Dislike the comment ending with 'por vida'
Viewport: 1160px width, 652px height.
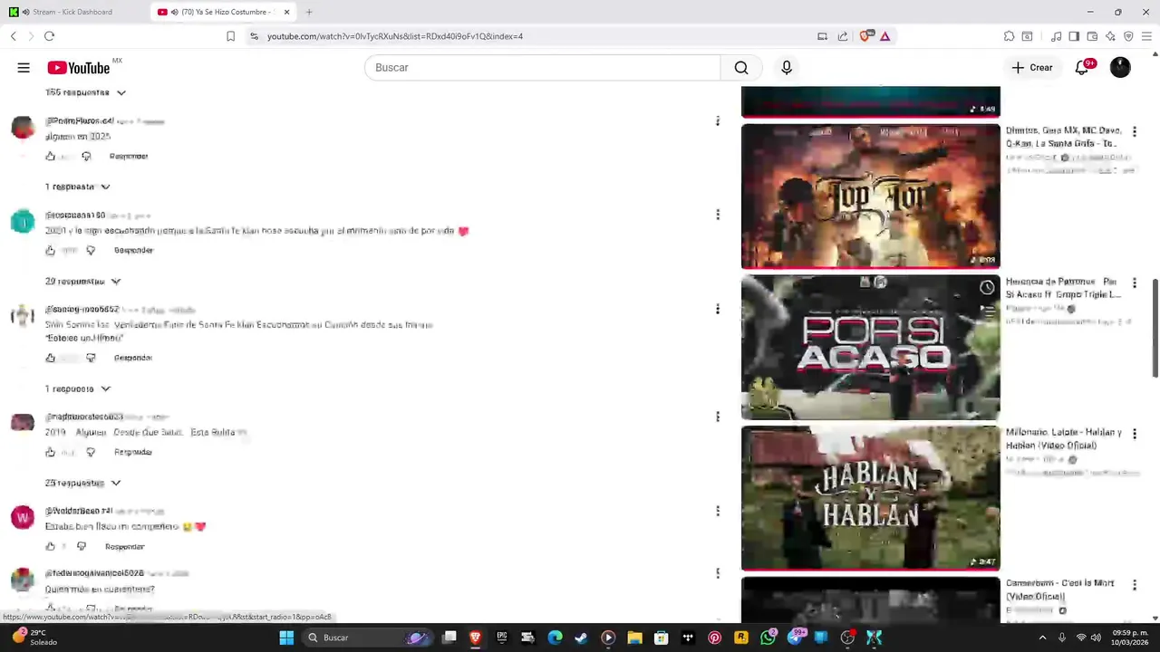click(x=91, y=251)
